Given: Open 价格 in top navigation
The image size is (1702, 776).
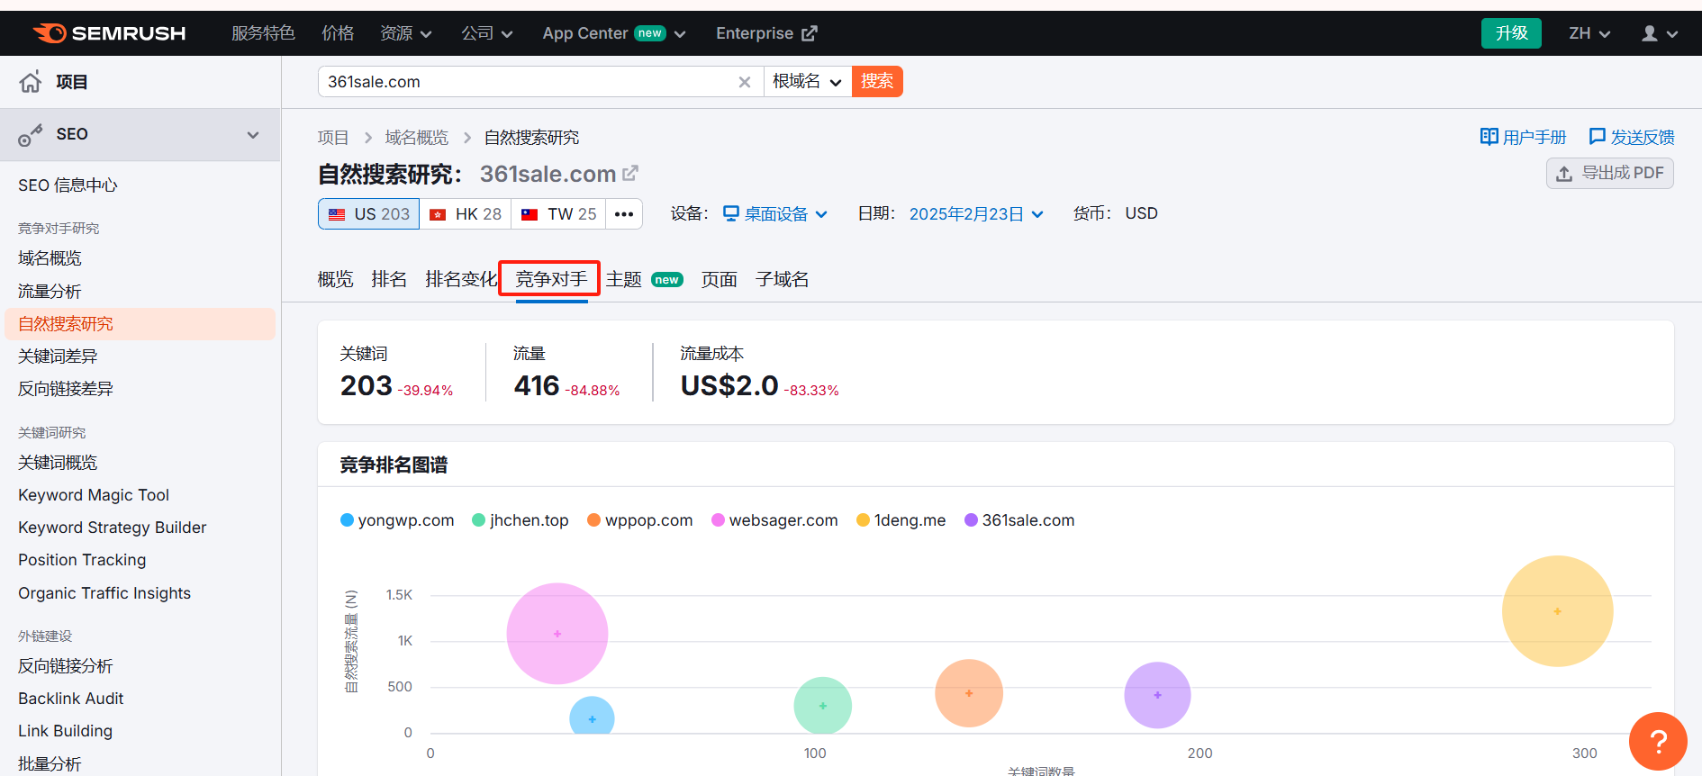Looking at the screenshot, I should pos(338,33).
